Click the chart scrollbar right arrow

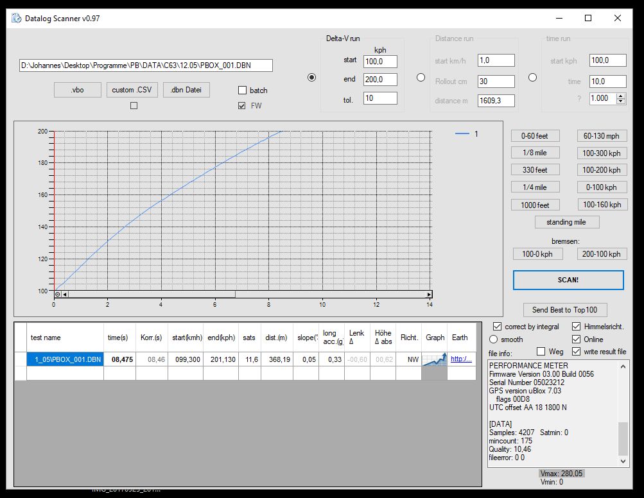429,295
